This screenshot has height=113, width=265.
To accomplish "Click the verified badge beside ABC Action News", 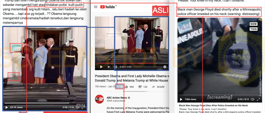I will tap(129, 98).
